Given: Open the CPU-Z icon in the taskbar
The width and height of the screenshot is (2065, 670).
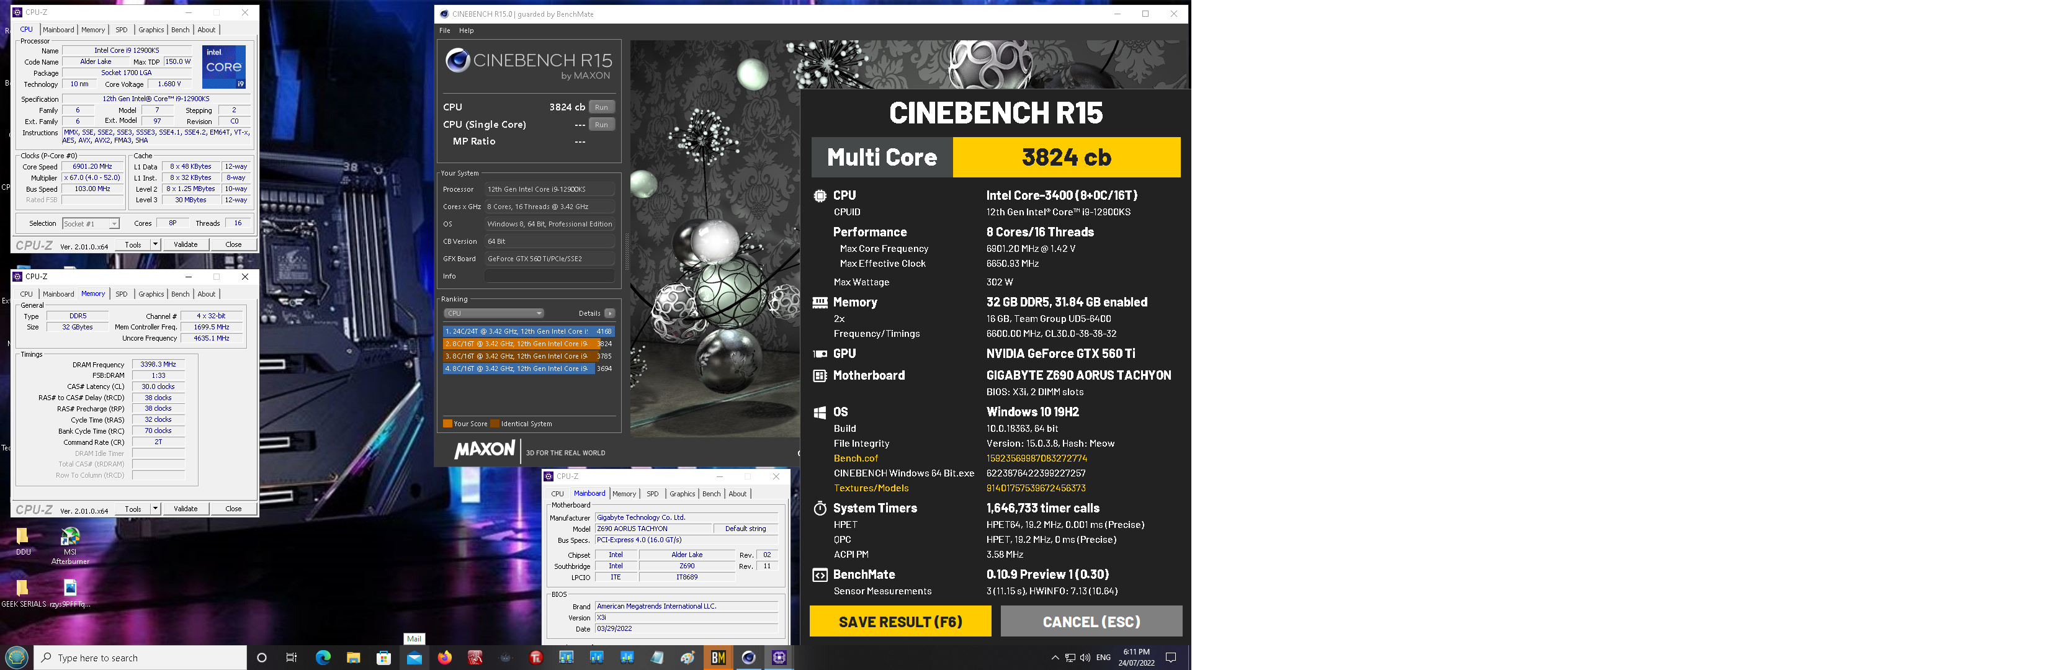Looking at the screenshot, I should coord(778,658).
